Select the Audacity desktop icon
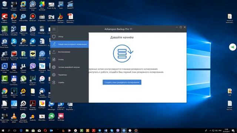This screenshot has width=237, height=133. [33, 117]
